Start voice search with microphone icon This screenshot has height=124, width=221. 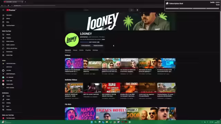(x=137, y=10)
